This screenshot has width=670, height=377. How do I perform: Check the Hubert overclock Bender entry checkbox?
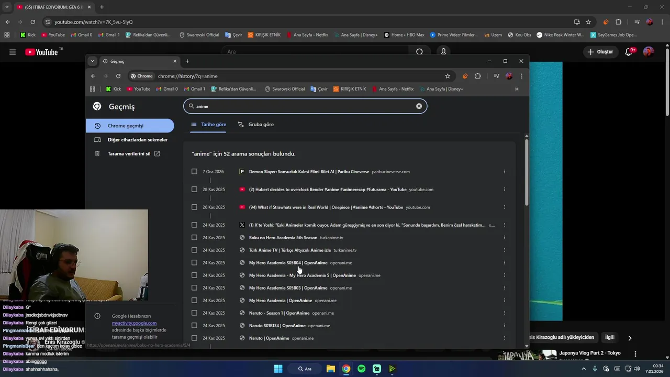(x=194, y=190)
